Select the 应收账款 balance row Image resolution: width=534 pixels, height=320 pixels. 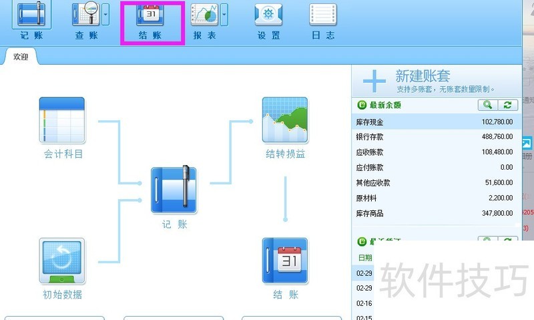pos(437,152)
